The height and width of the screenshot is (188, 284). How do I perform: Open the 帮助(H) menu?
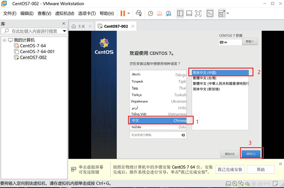pos(107,13)
